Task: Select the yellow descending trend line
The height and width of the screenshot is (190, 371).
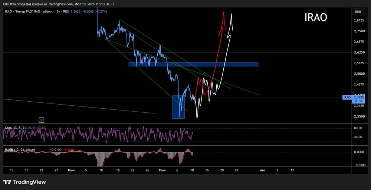Action: point(79,106)
